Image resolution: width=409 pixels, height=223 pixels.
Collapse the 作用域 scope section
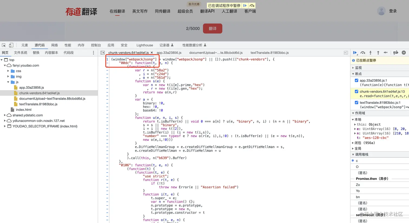(x=353, y=113)
